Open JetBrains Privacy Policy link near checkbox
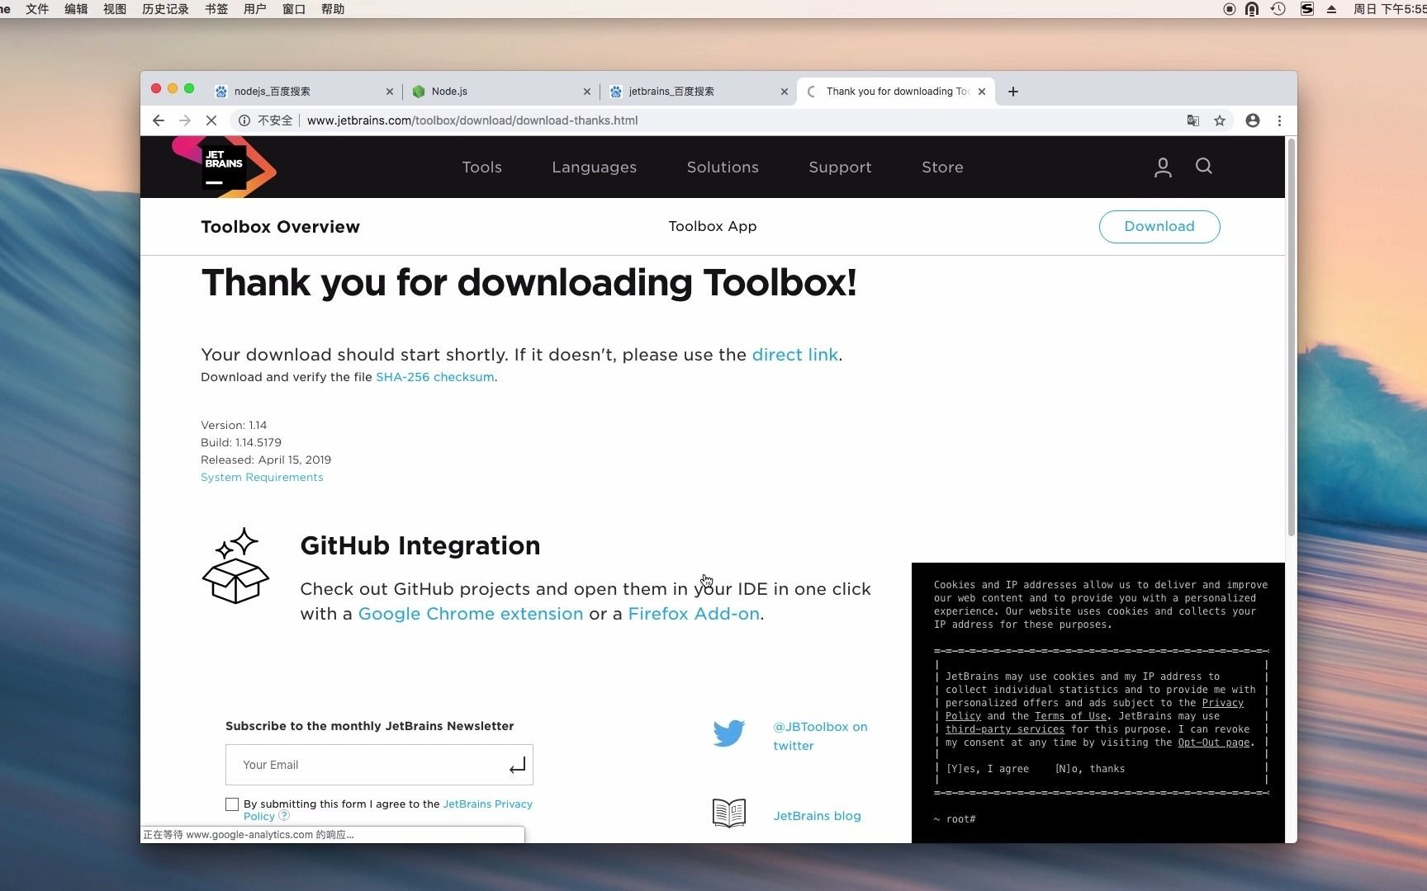Image resolution: width=1427 pixels, height=891 pixels. (488, 804)
